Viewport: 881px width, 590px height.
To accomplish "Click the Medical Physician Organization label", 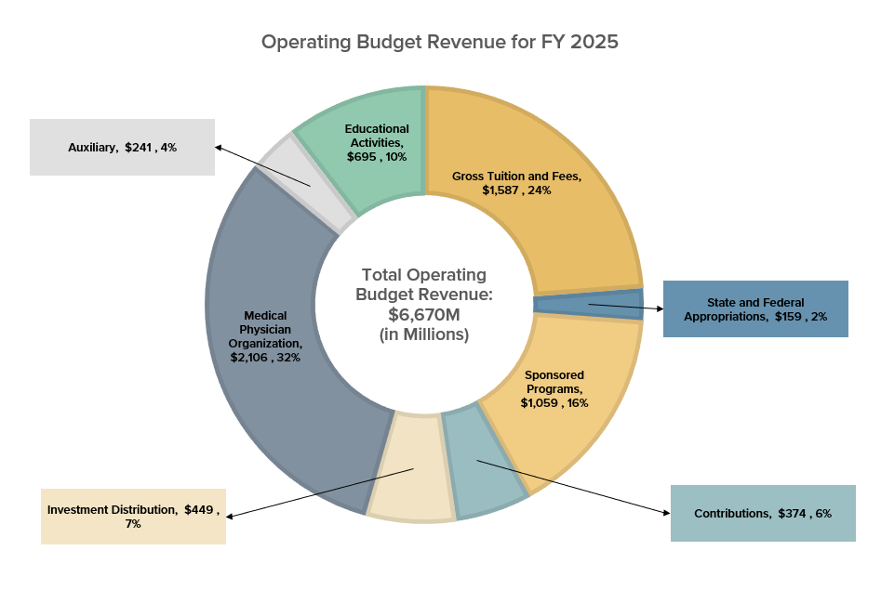I will click(x=265, y=336).
